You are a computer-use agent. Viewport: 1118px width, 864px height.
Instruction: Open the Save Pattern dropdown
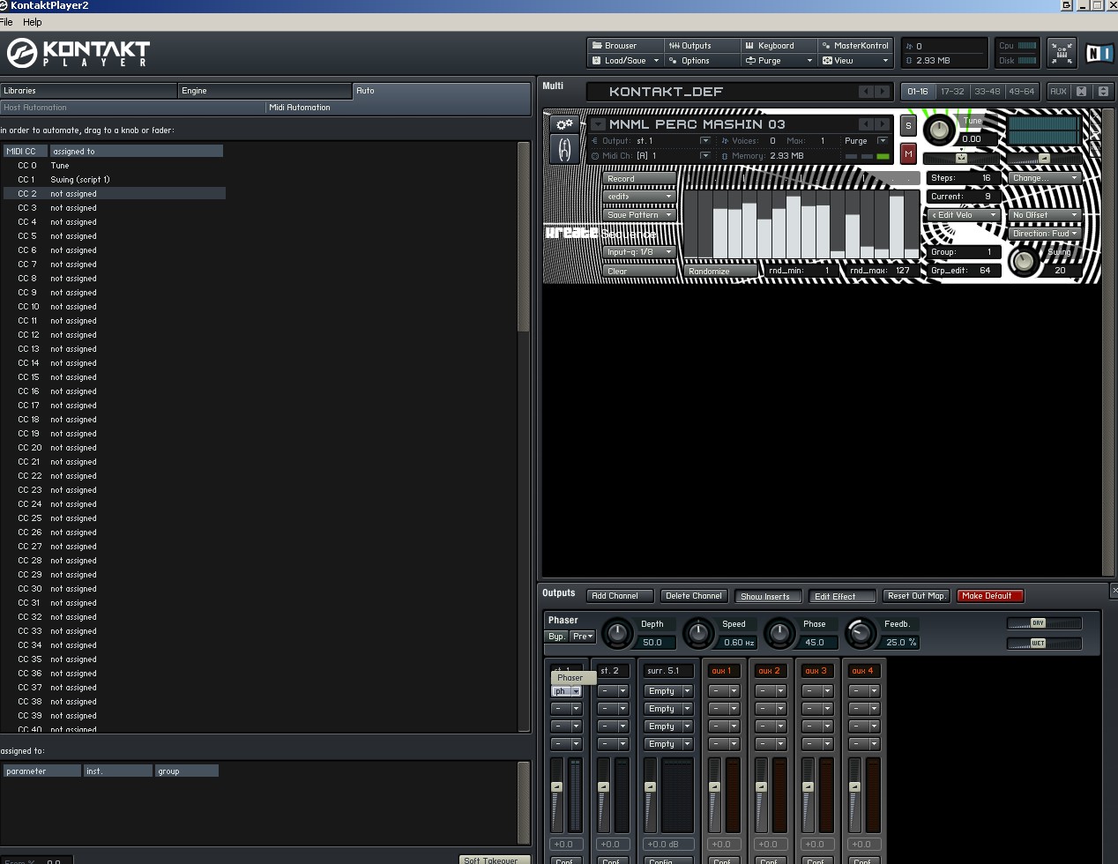pyautogui.click(x=640, y=215)
